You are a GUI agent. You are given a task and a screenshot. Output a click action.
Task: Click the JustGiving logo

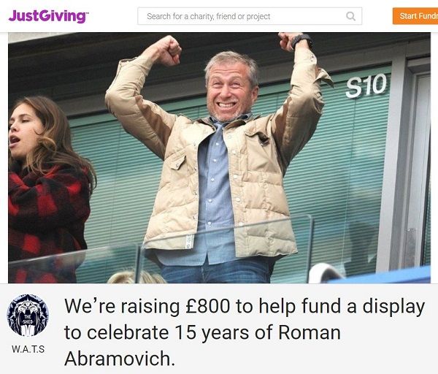coord(48,16)
